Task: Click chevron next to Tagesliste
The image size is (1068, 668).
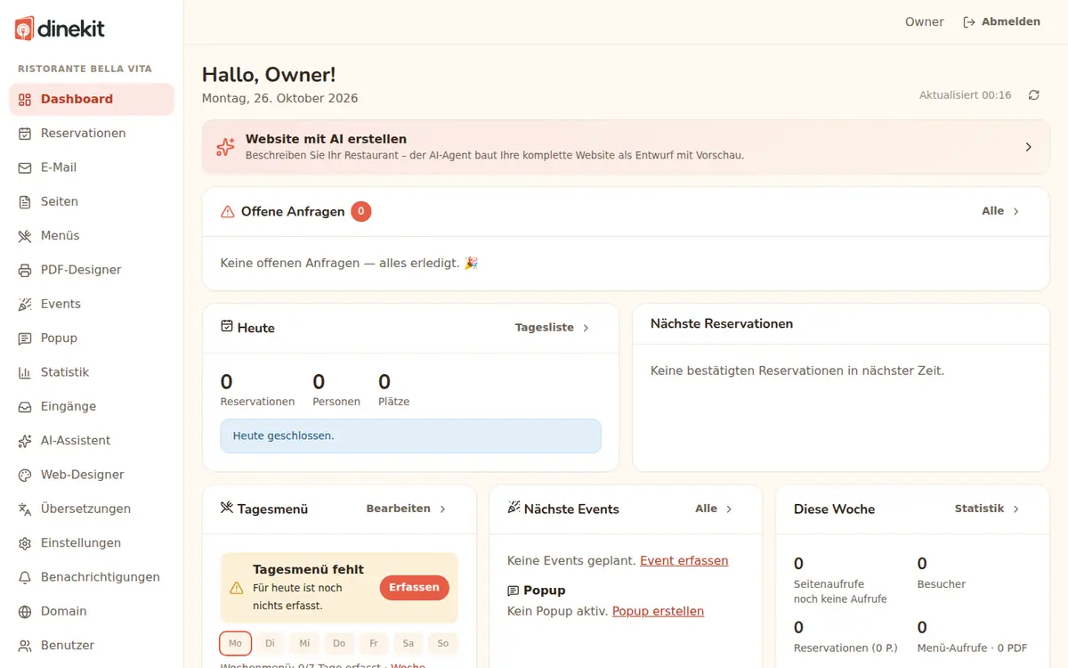Action: pyautogui.click(x=586, y=328)
